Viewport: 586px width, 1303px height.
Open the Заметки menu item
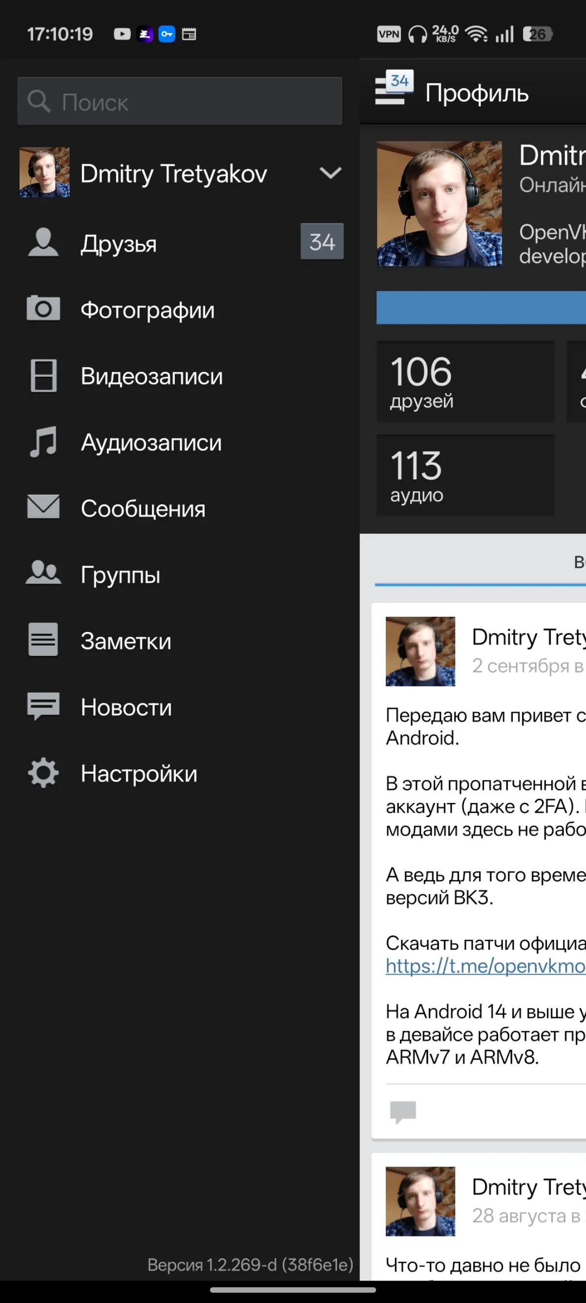[x=180, y=640]
